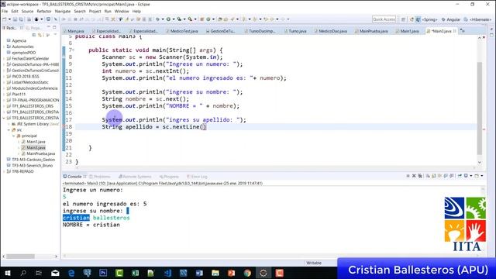Collapse main method fold marker at line 7

(74, 50)
